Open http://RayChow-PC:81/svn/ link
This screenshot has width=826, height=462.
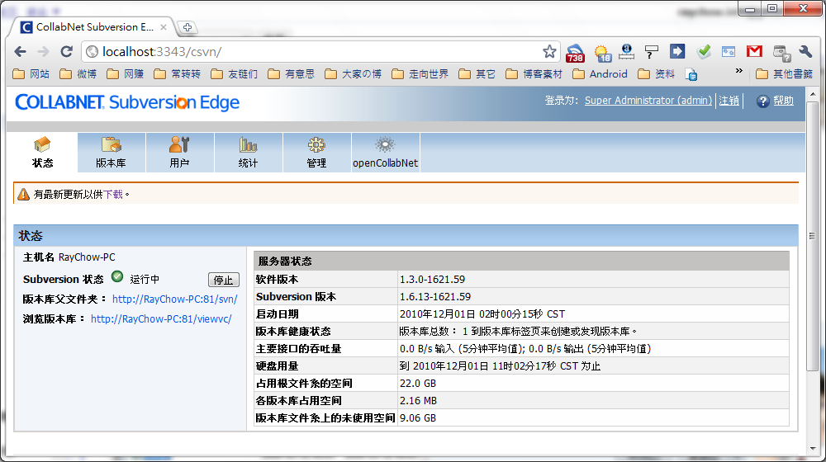coord(175,299)
